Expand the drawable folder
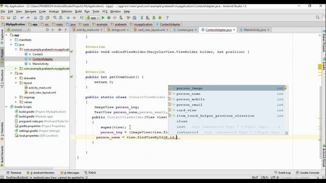326x183 pixels. click(x=16, y=78)
